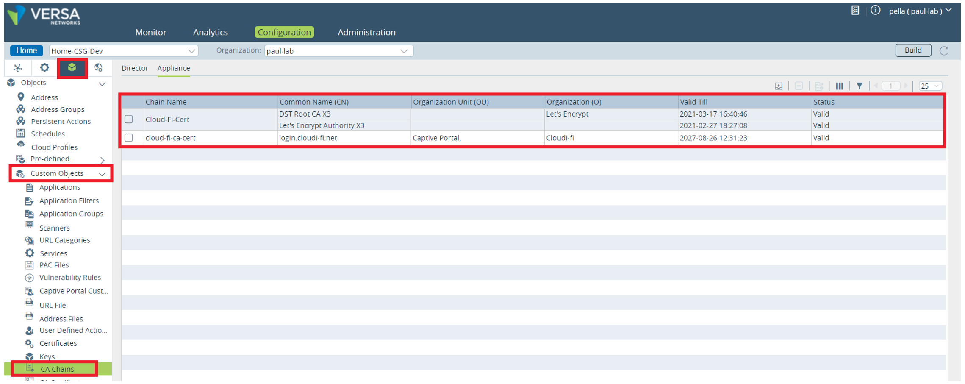Click the column settings icon above the table
965x384 pixels.
click(x=840, y=86)
